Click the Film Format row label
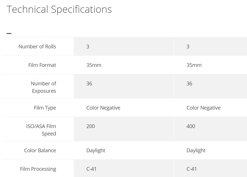 [42, 65]
